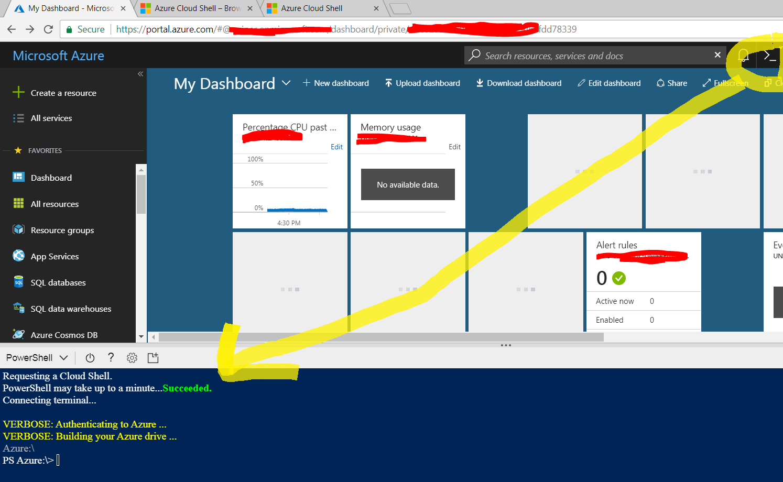Edit the Memory usage tile

pyautogui.click(x=454, y=147)
